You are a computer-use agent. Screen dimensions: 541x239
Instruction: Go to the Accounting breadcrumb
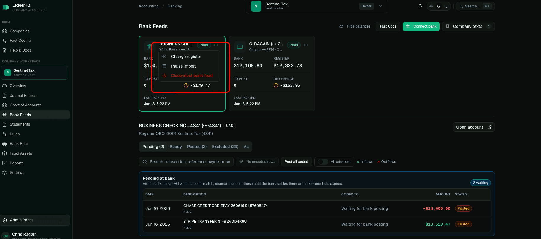[149, 6]
